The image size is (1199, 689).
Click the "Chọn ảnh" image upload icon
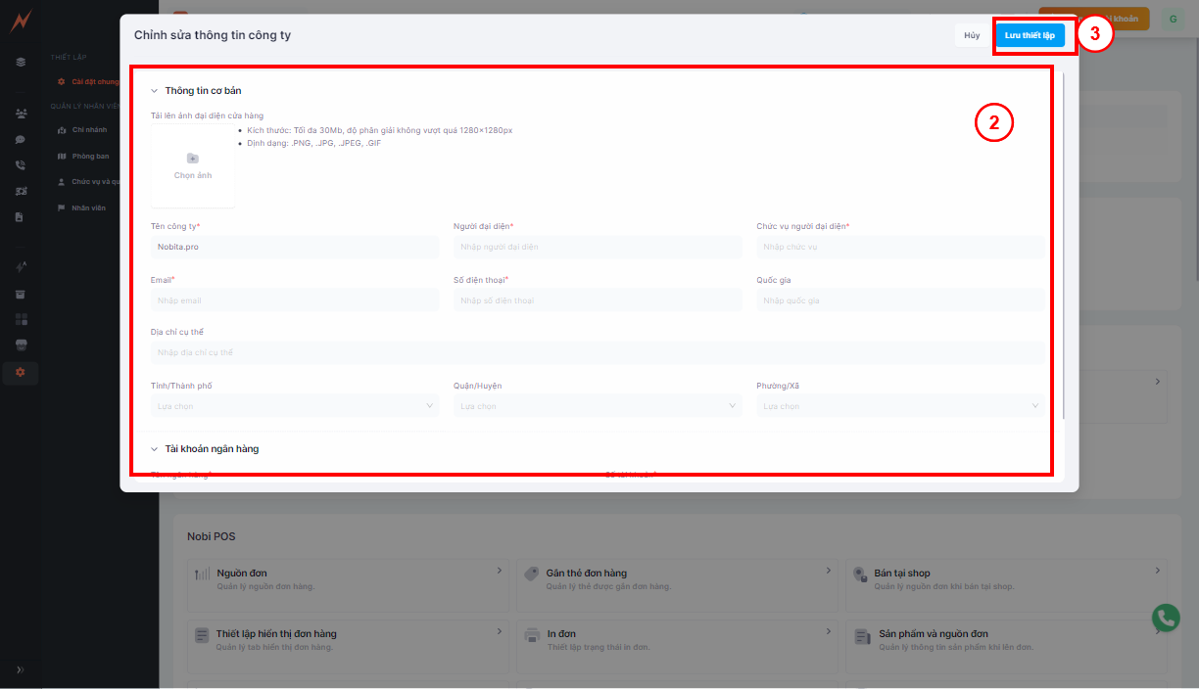pos(192,159)
